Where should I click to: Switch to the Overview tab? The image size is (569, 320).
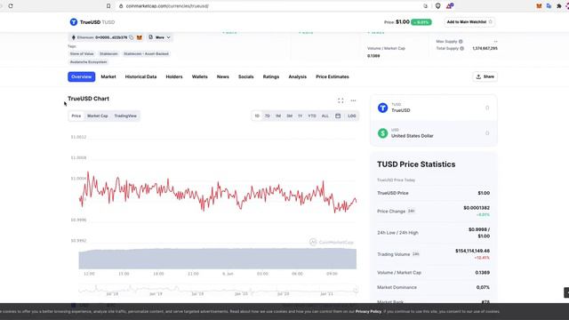pyautogui.click(x=81, y=77)
